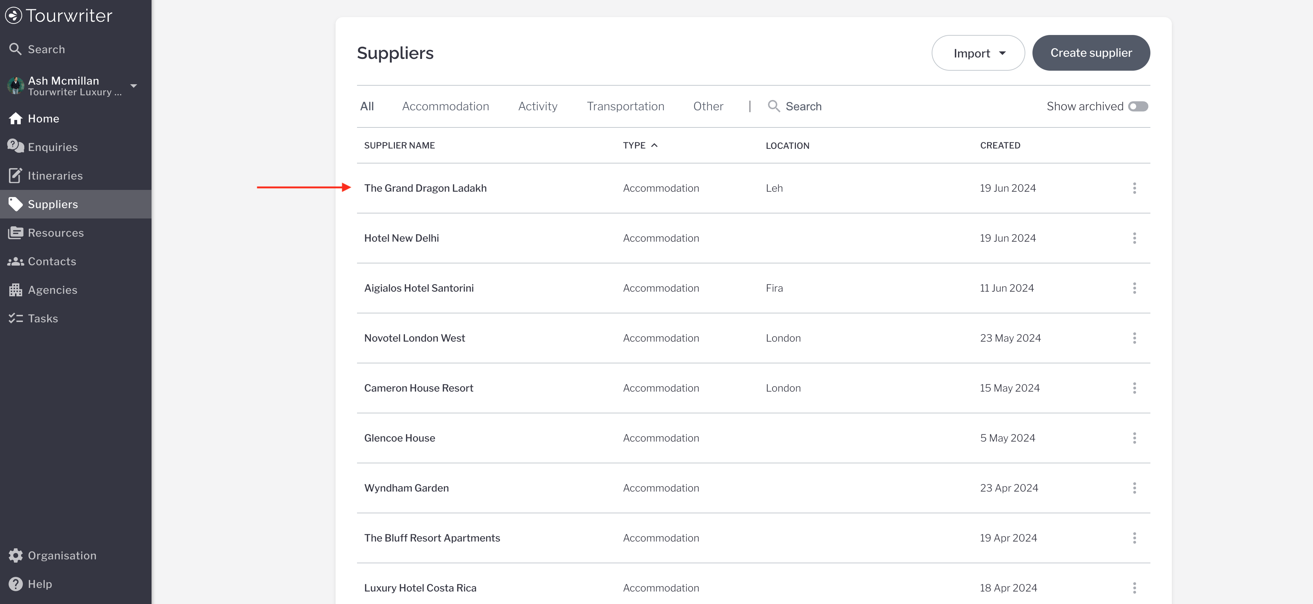Image resolution: width=1313 pixels, height=604 pixels.
Task: Open the Tasks checklist icon
Action: click(x=15, y=318)
